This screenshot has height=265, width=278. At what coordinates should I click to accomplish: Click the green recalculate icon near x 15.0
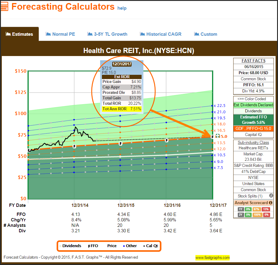217,136
